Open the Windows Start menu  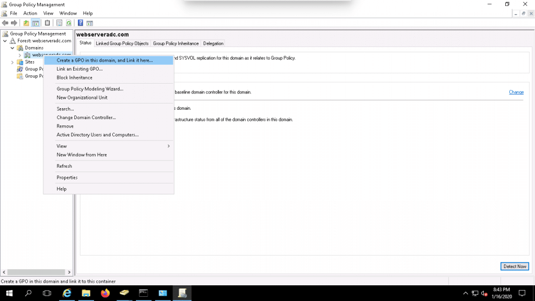(9, 293)
